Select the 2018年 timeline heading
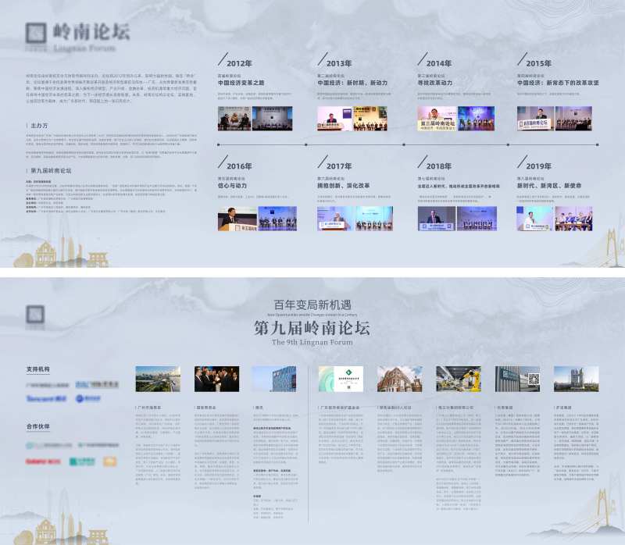625x545 pixels. (x=438, y=166)
